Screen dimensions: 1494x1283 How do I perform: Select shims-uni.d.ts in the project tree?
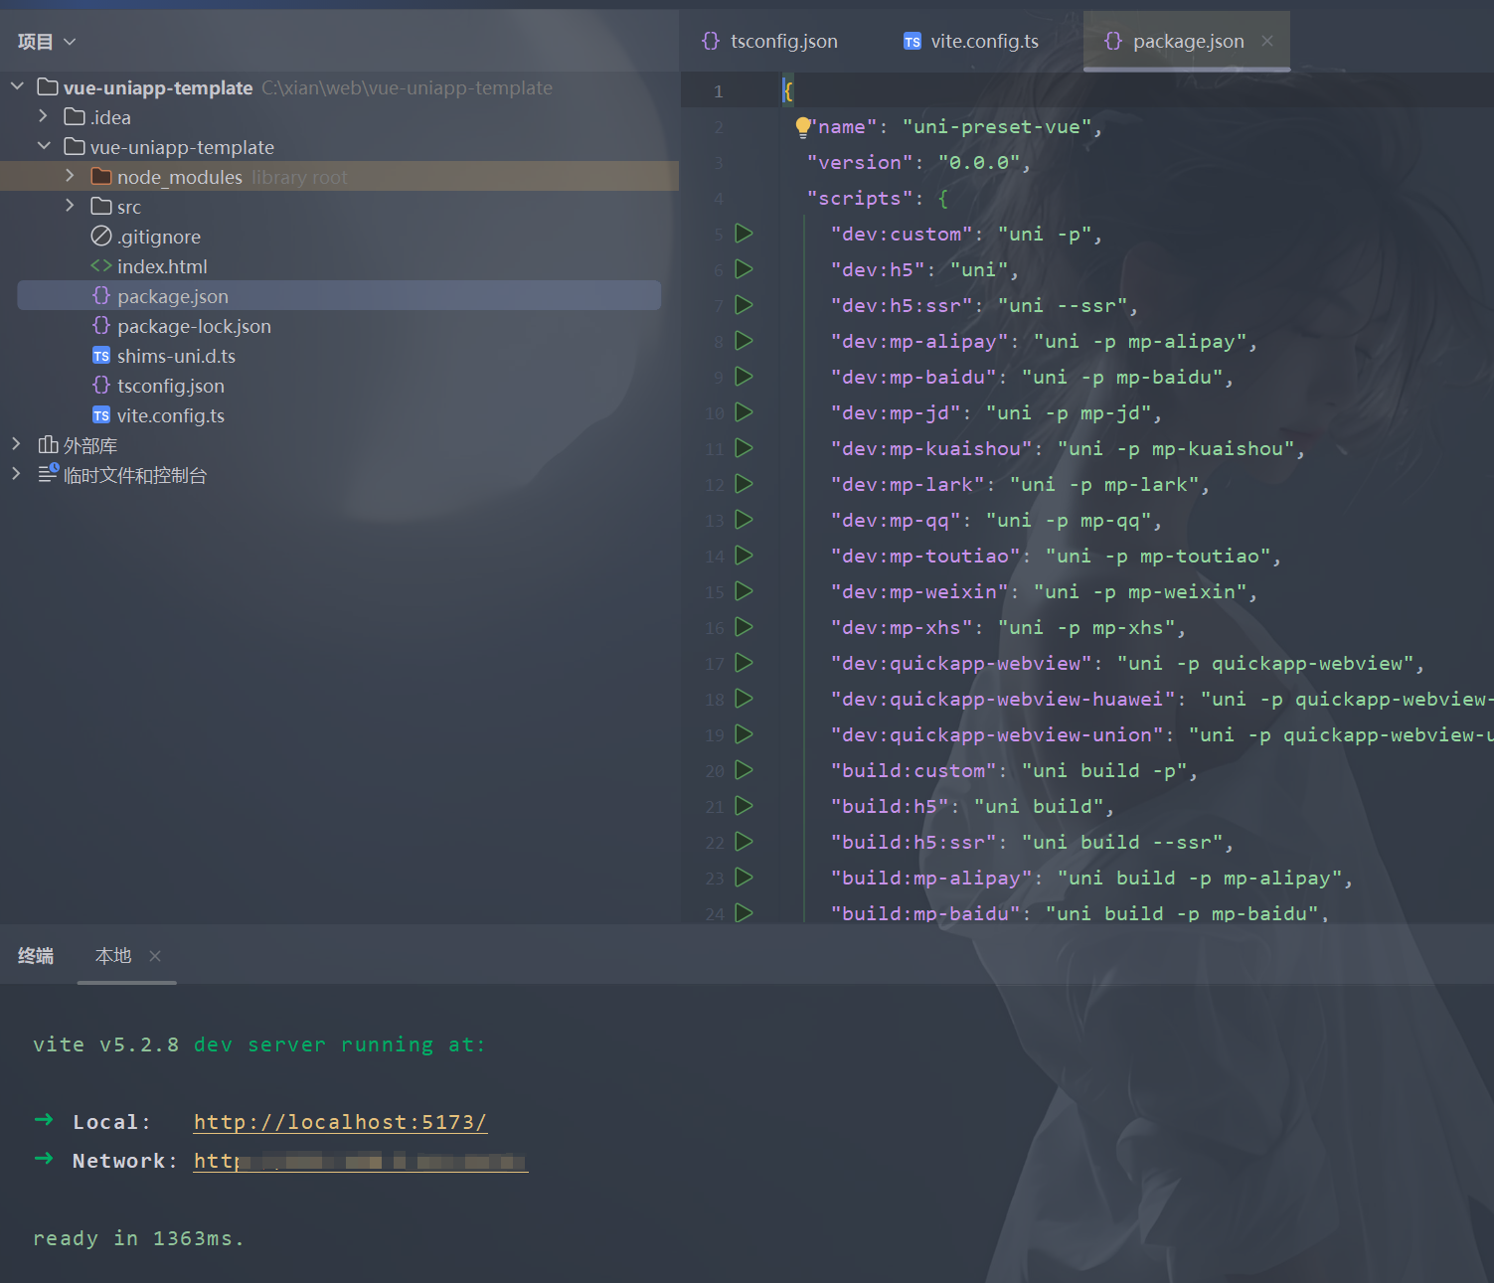click(176, 355)
